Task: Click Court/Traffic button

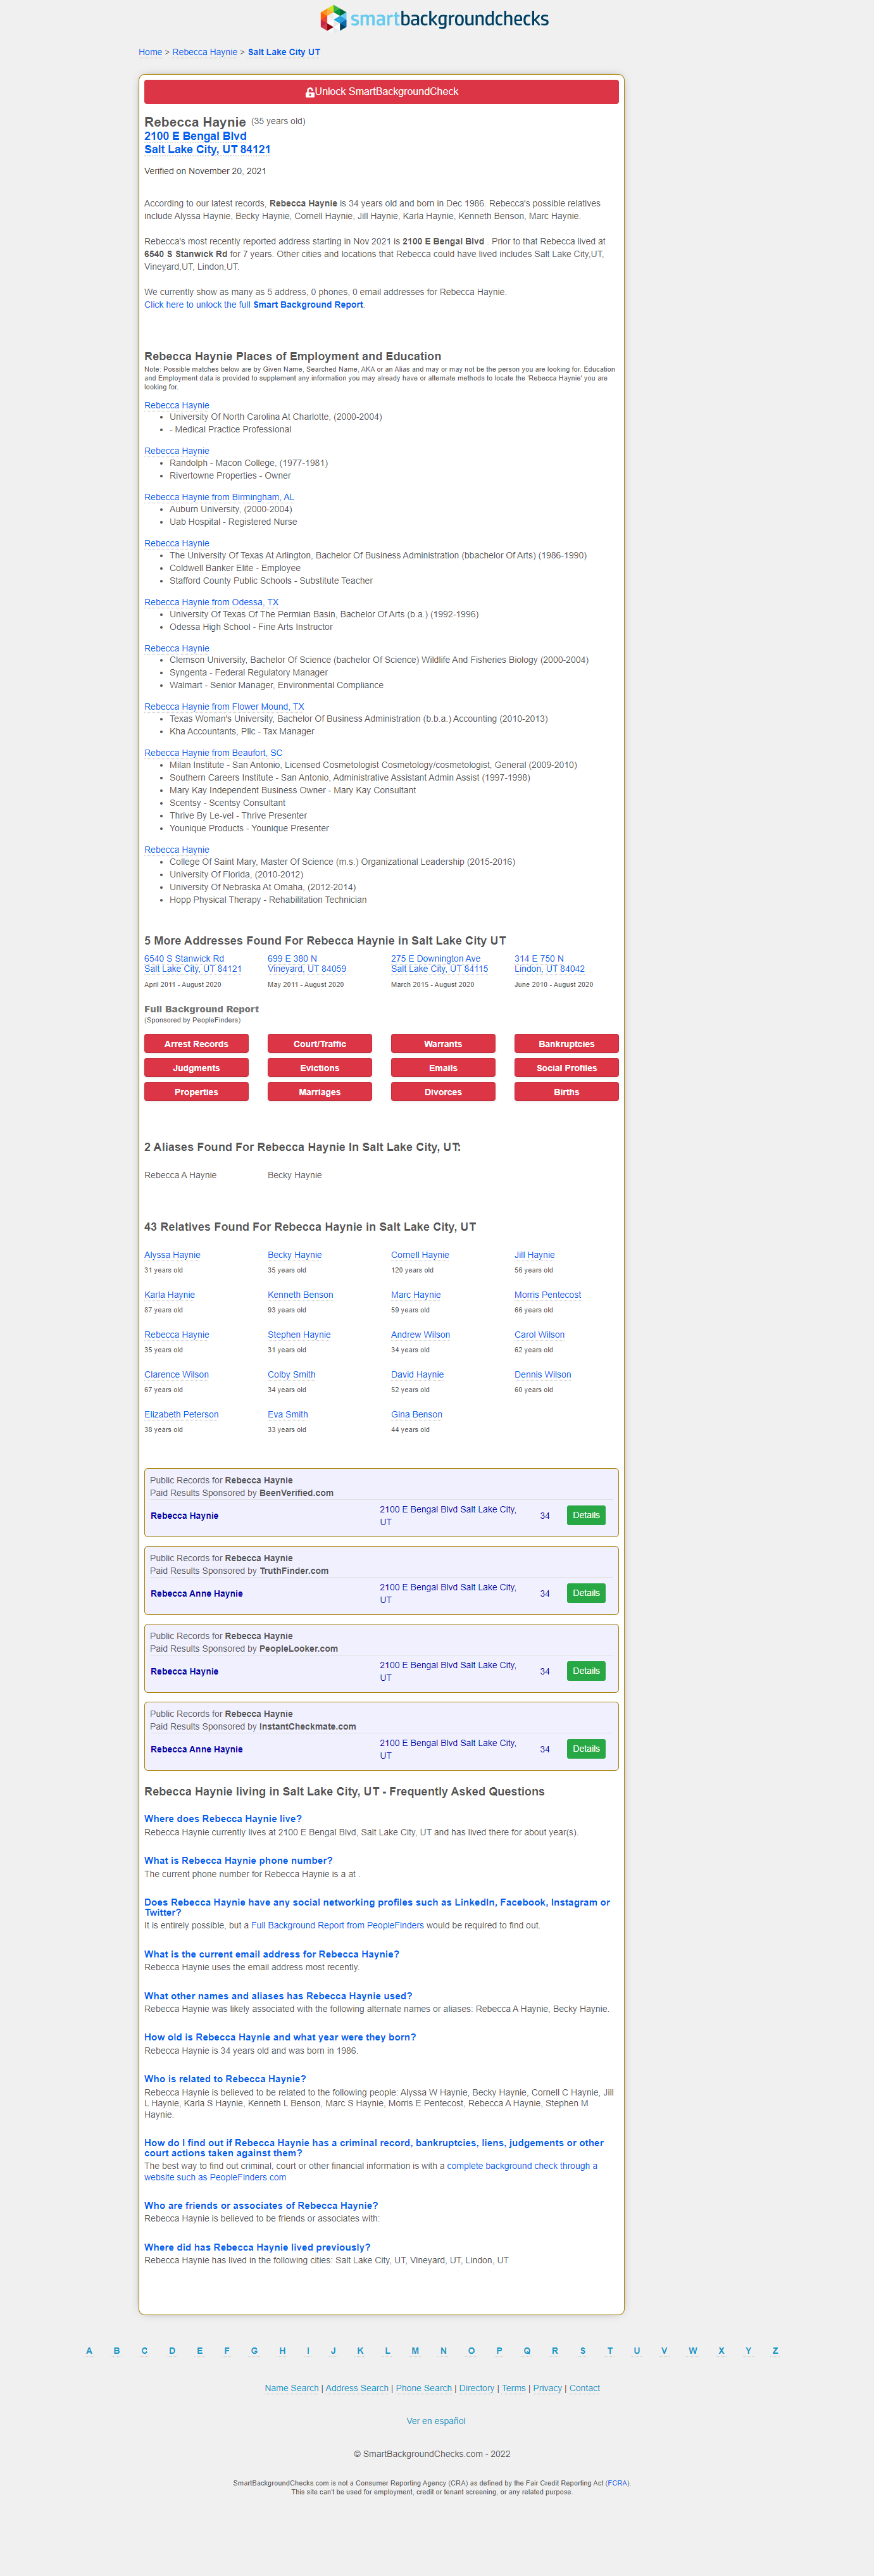Action: 320,1044
